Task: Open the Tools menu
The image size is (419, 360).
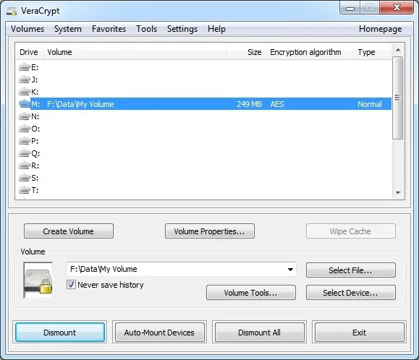Action: tap(146, 29)
